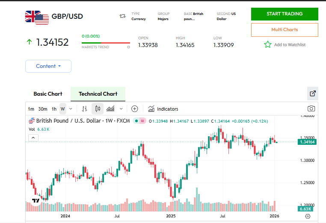
Task: Click the add symbol compare plus icon
Action: [x=134, y=109]
